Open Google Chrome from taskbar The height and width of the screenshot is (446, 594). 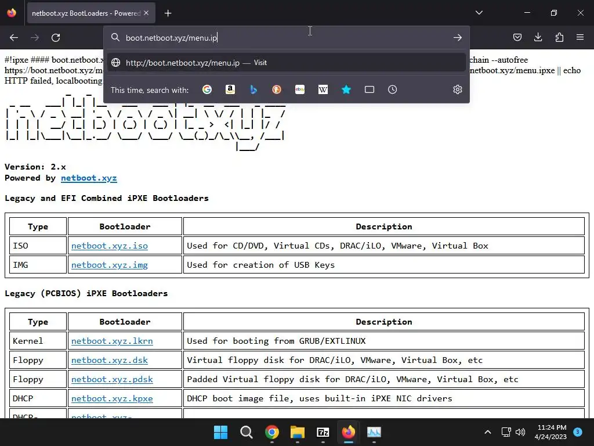pos(272,432)
